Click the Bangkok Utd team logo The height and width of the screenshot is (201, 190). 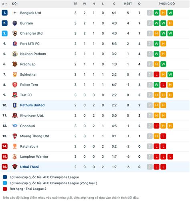[x=15, y=13]
